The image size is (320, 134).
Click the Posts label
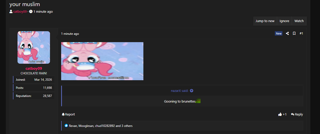click(20, 88)
